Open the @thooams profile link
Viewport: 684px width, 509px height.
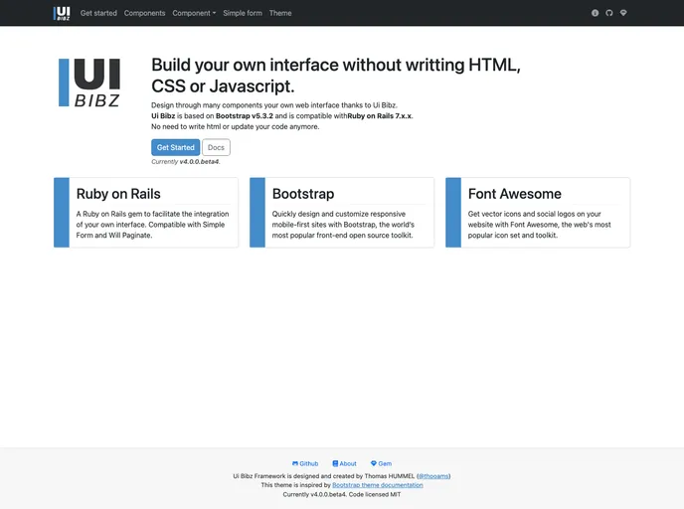433,476
